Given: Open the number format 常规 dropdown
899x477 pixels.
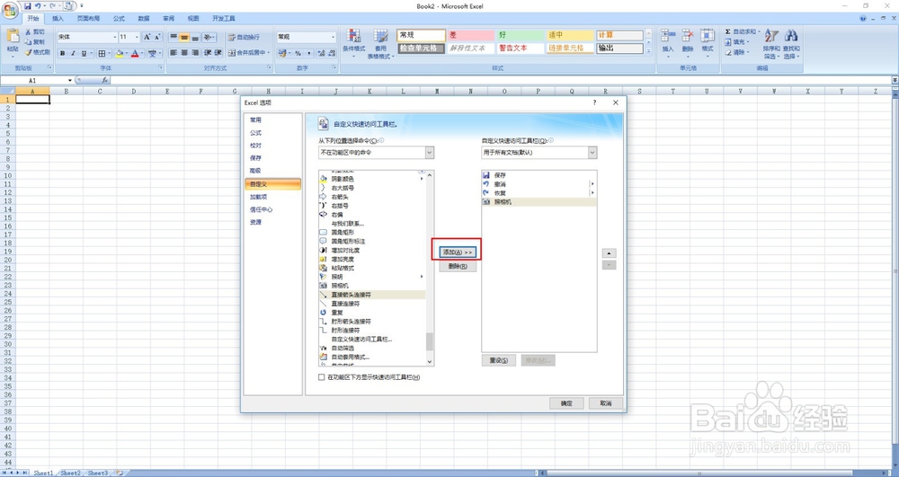Looking at the screenshot, I should [334, 37].
